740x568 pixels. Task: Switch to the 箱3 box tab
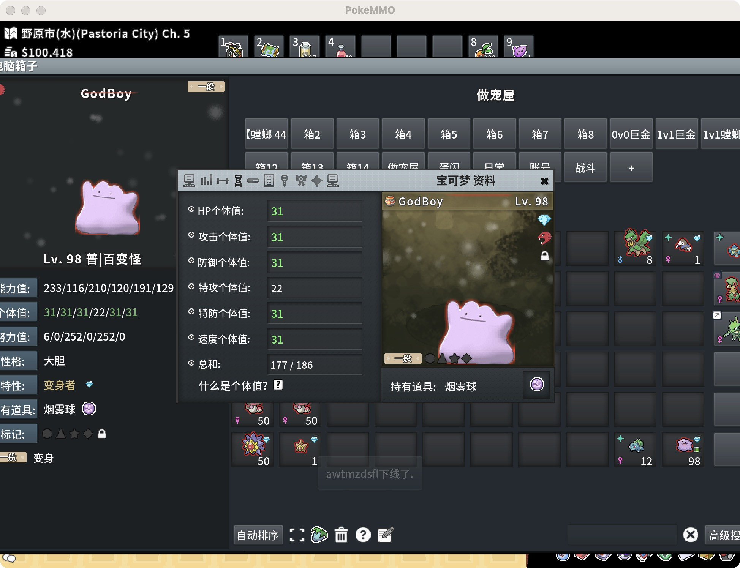358,134
